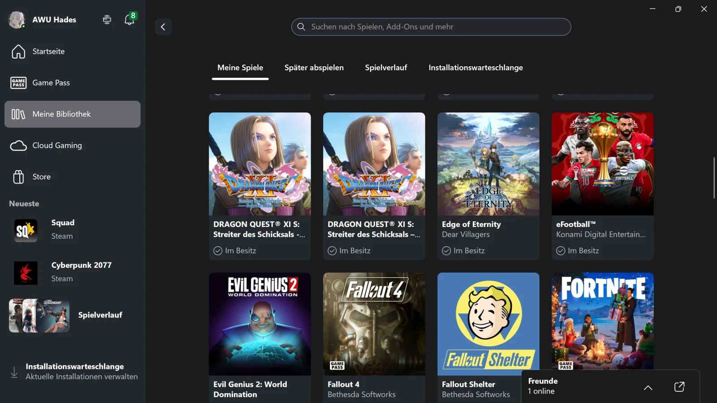Viewport: 717px width, 403px height.
Task: Open the notifications bell
Action: [130, 20]
